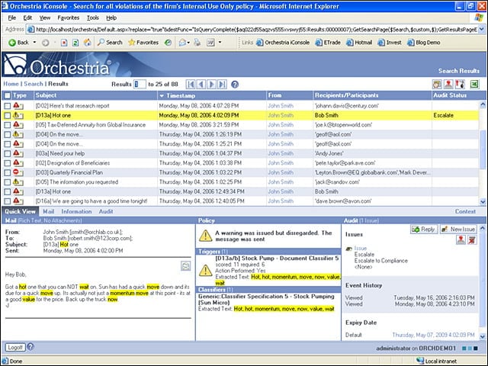Check the Here's that research report row
Viewport: 488px width, 366px height.
point(7,106)
